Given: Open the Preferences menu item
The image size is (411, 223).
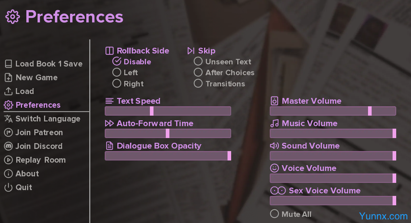Looking at the screenshot, I should coord(38,105).
